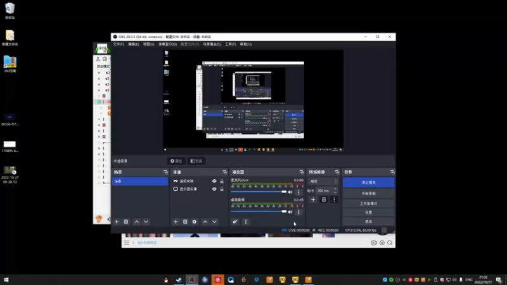Screen dimensions: 507x285
Task: Adjust desktop audio volume slider
Action: tap(259, 212)
